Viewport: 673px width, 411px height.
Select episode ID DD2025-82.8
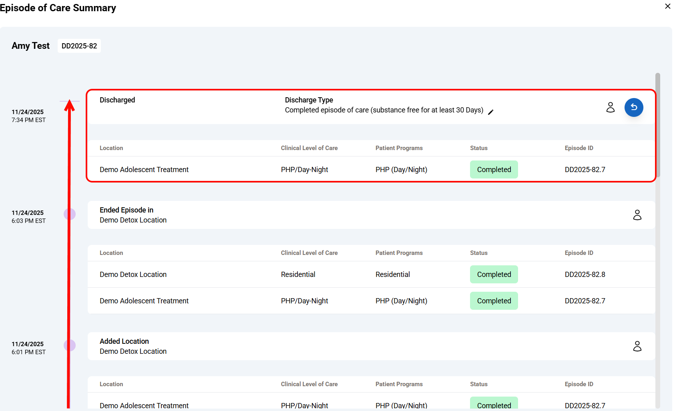tap(585, 275)
